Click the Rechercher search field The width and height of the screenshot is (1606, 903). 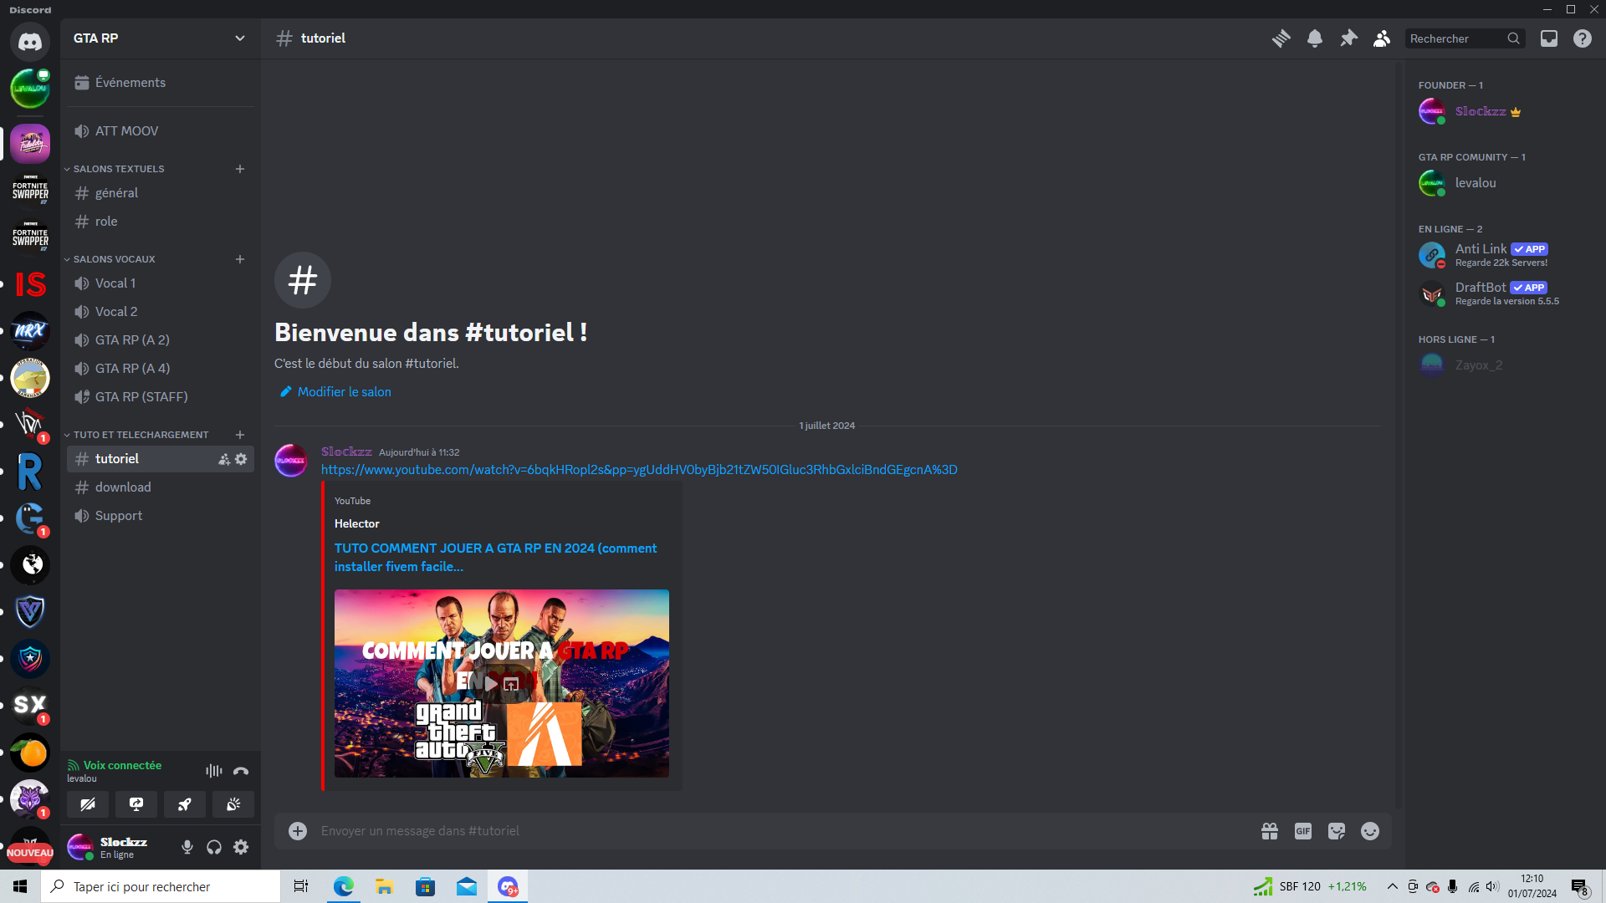tap(1465, 38)
